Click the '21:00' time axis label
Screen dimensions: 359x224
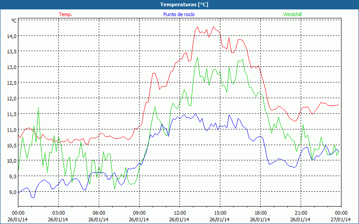[301, 213]
